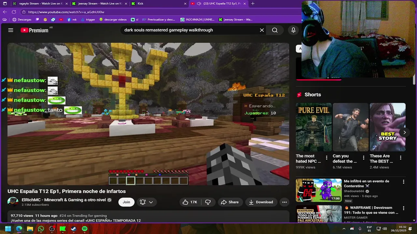The width and height of the screenshot is (417, 234).
Task: Like the video with thumbs up
Action: tap(190, 202)
